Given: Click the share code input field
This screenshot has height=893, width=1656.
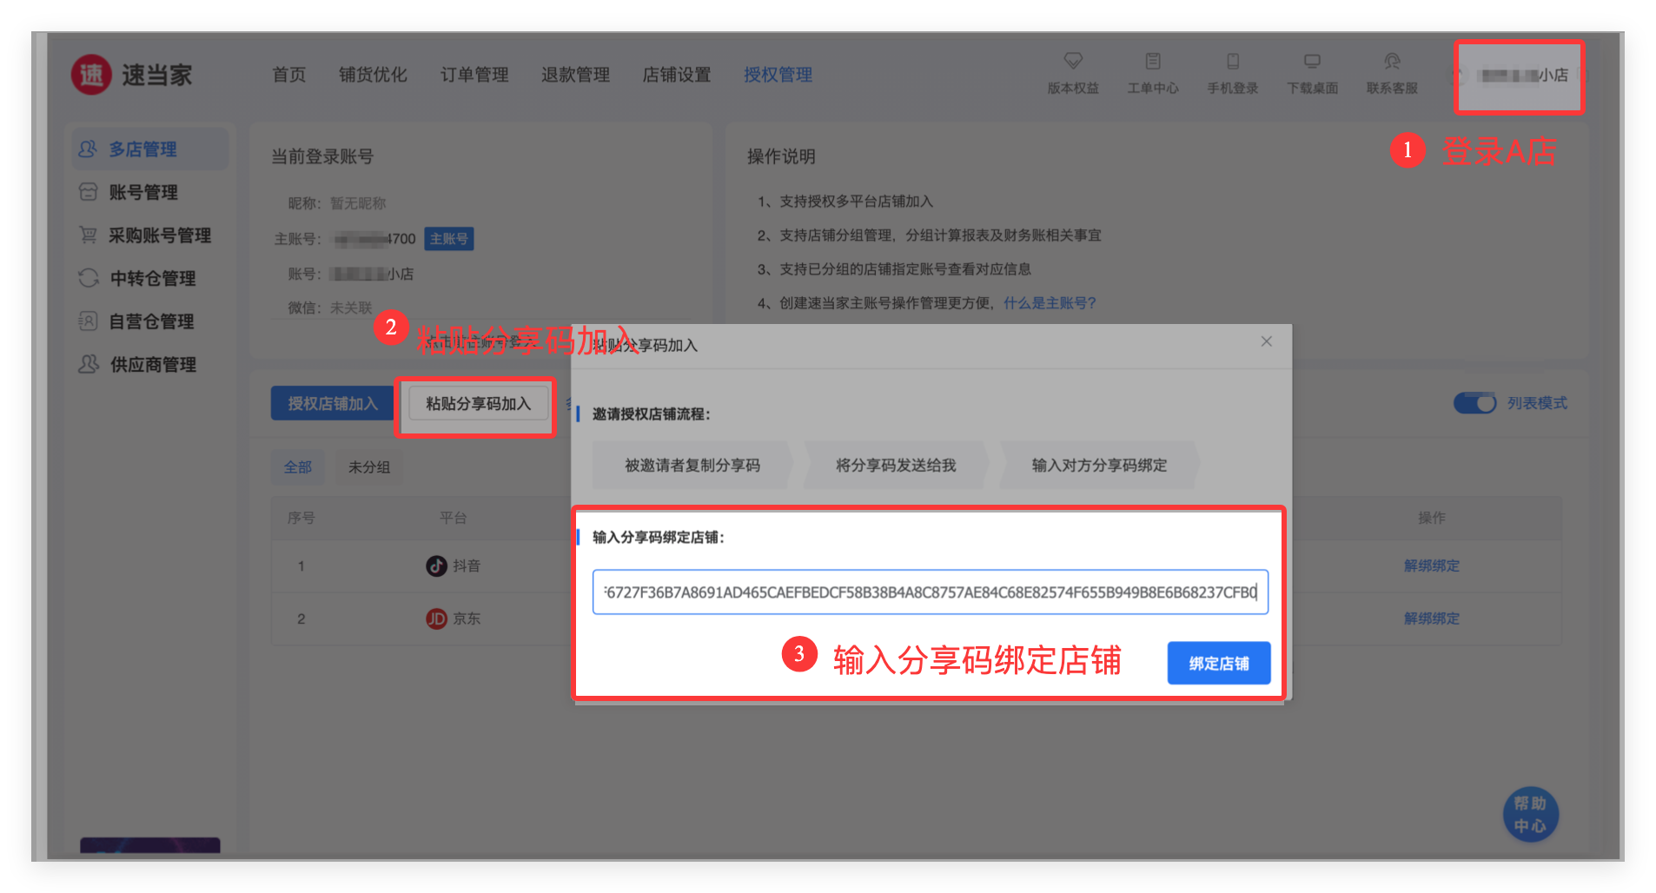Looking at the screenshot, I should (x=930, y=592).
